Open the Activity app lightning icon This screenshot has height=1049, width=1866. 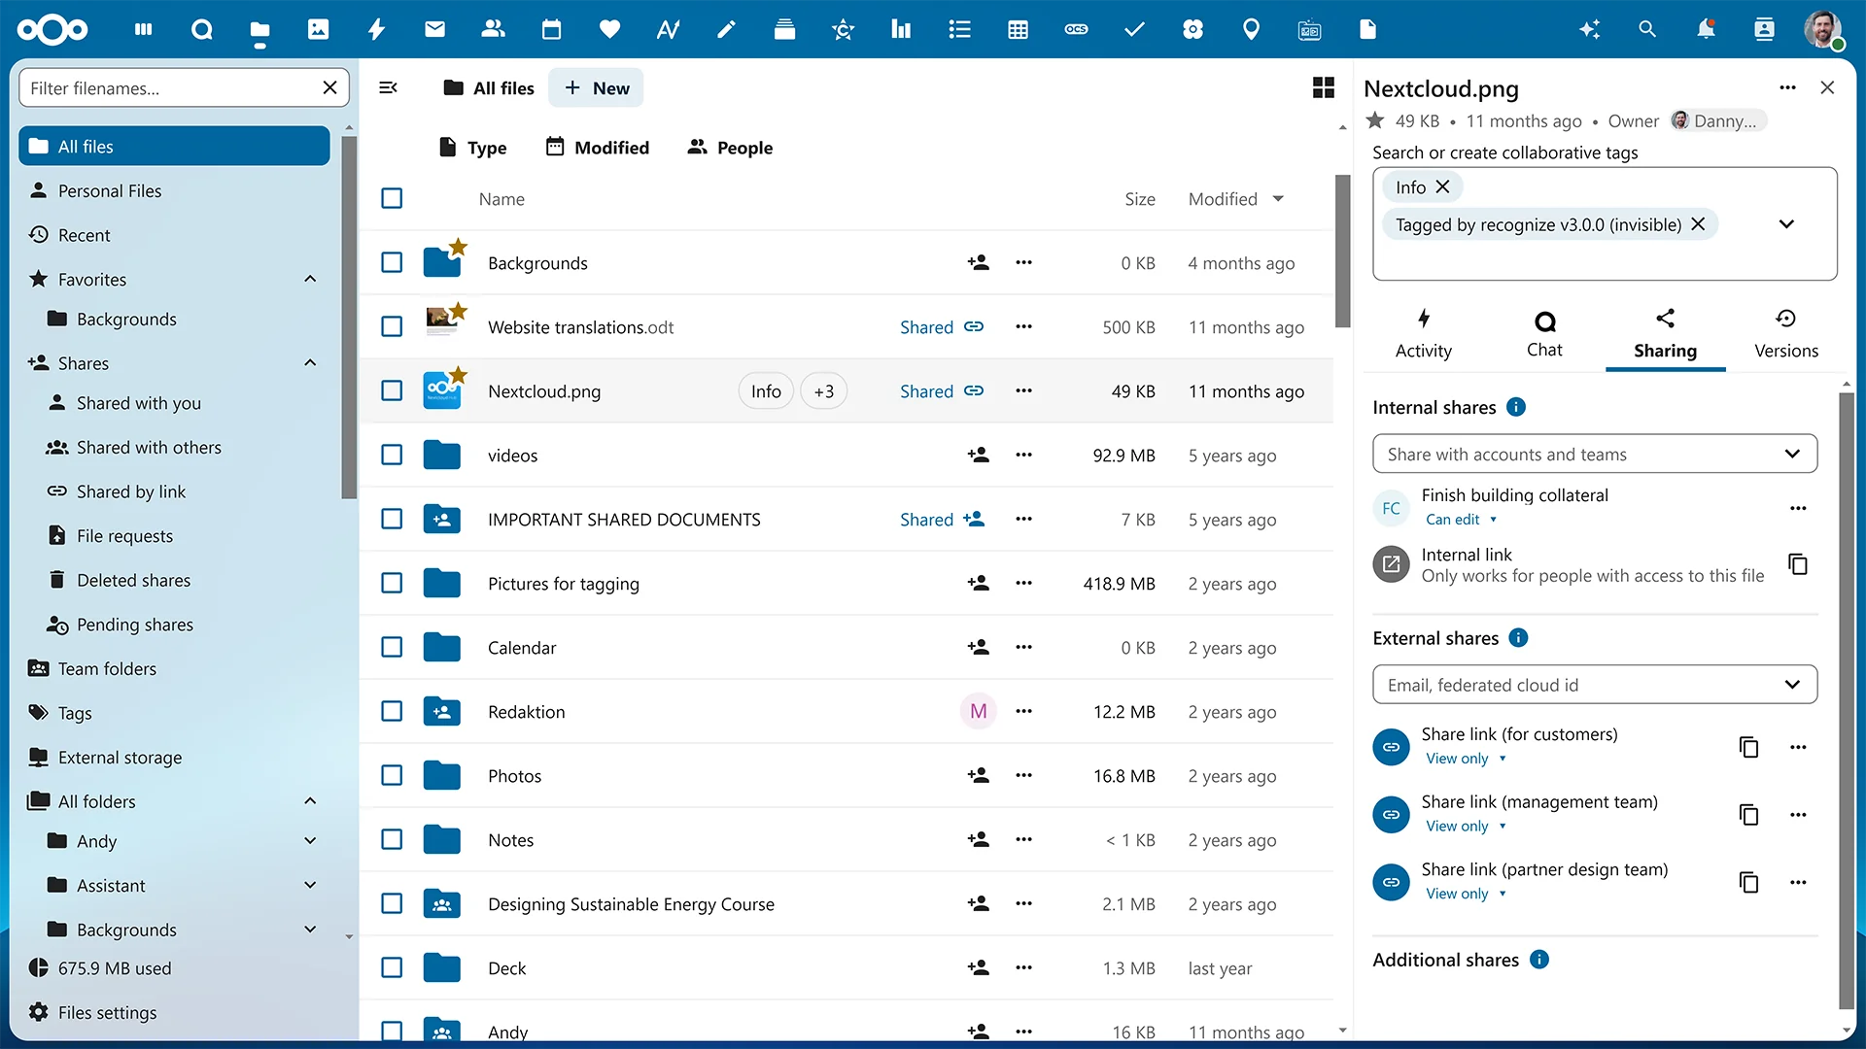point(376,29)
